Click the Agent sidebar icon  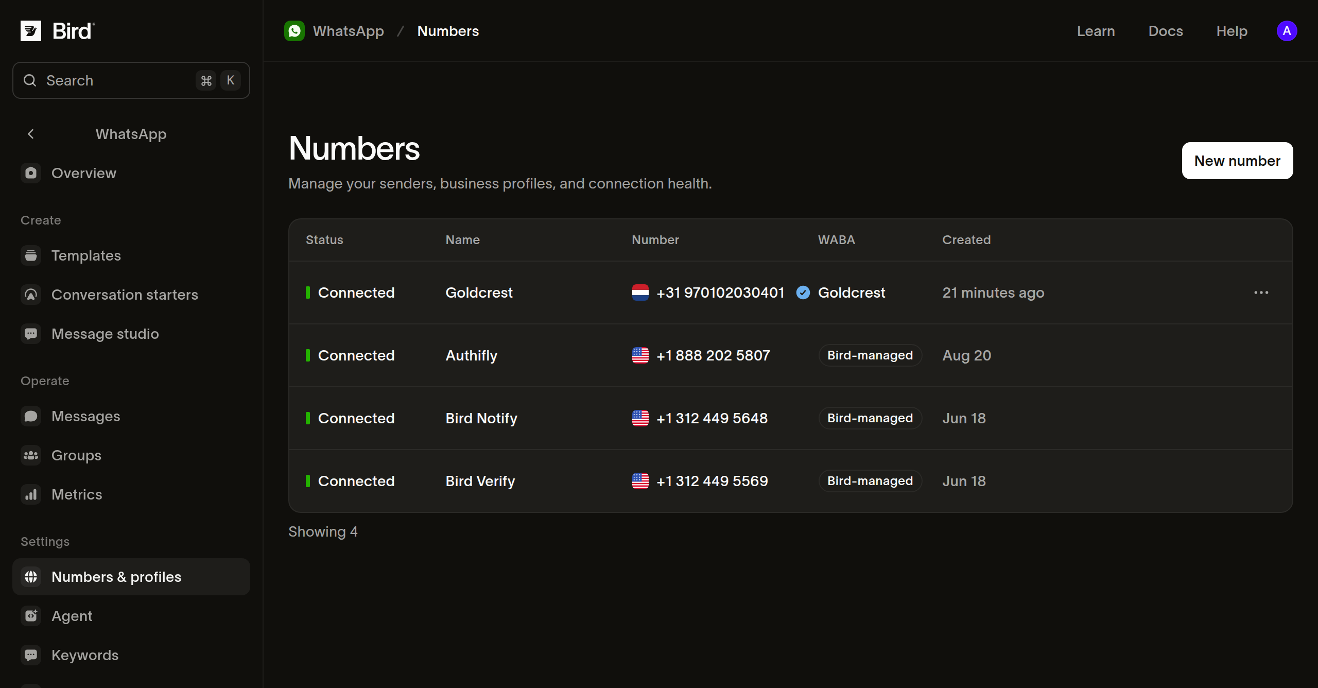pos(31,616)
